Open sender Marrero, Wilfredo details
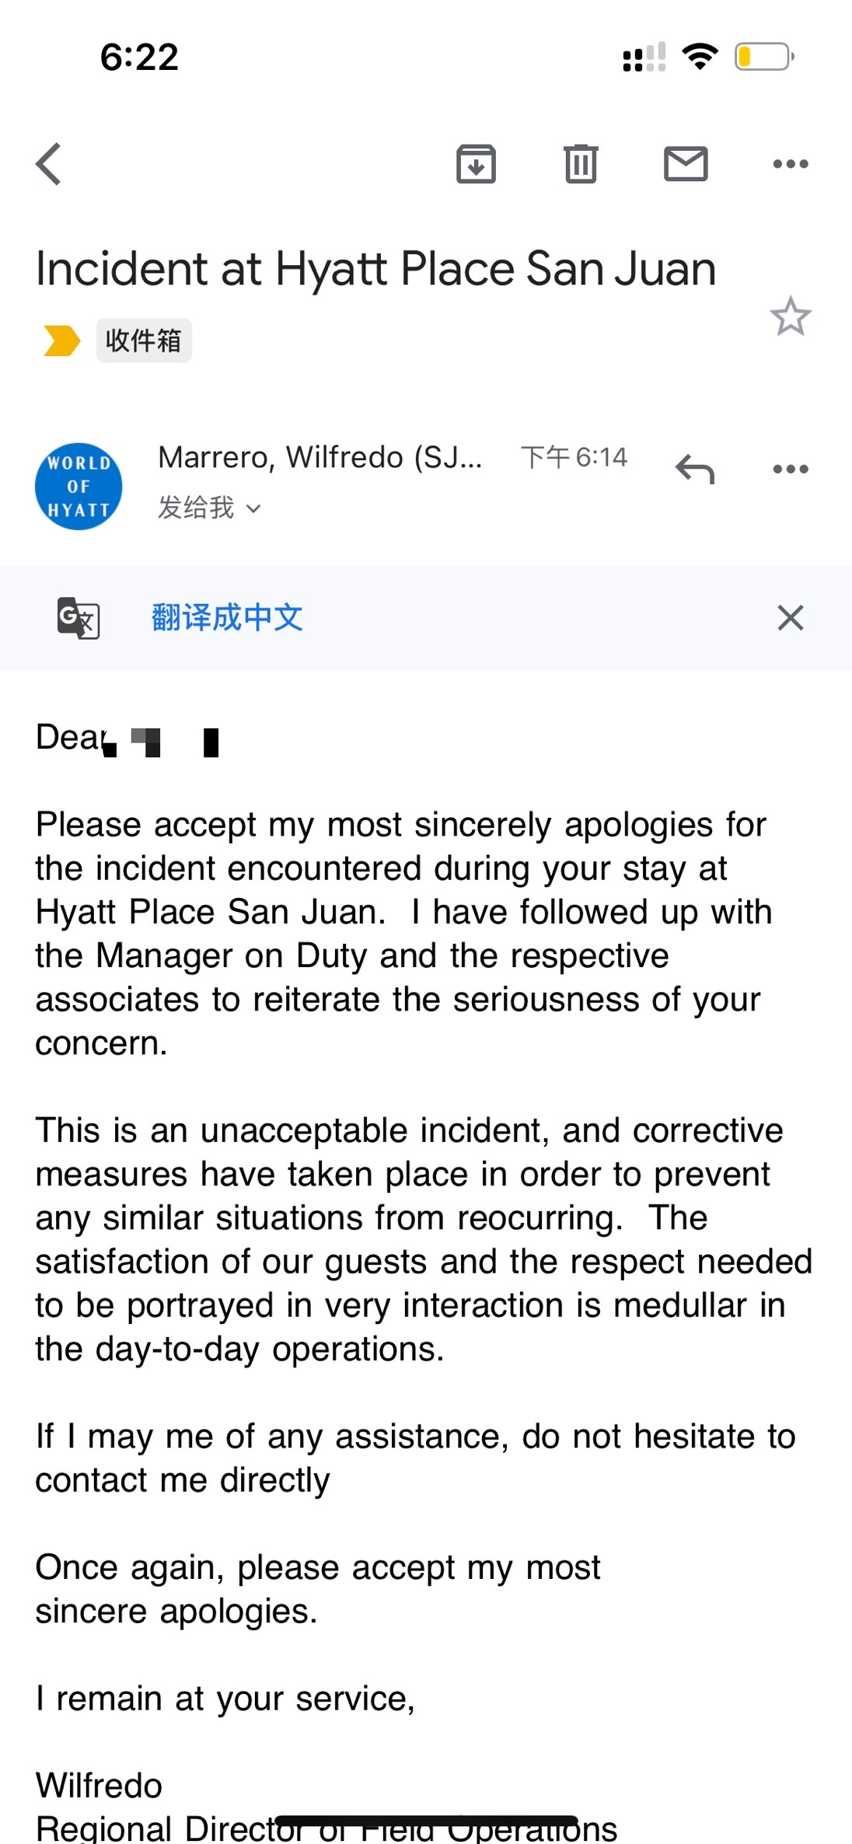This screenshot has width=852, height=1844. coord(319,457)
